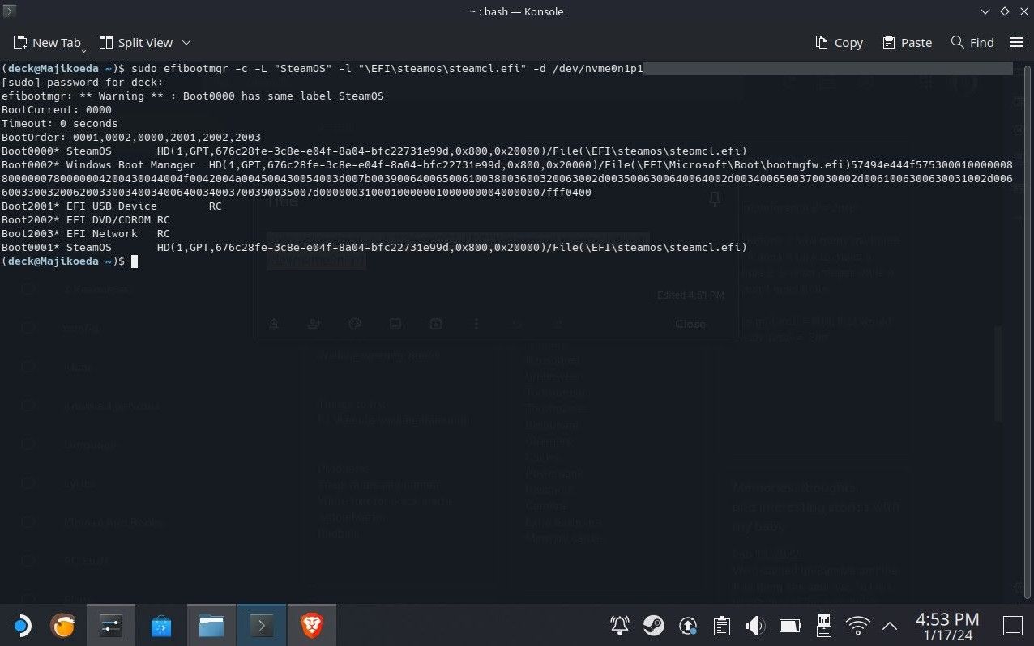The height and width of the screenshot is (646, 1034).
Task: Open the Split View chevron dropdown
Action: (x=187, y=42)
